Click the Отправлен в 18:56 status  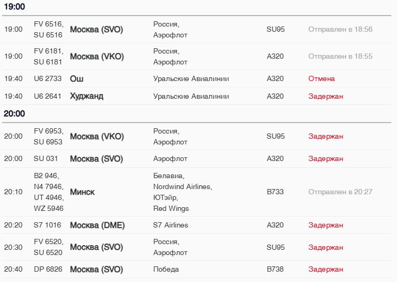click(x=340, y=29)
